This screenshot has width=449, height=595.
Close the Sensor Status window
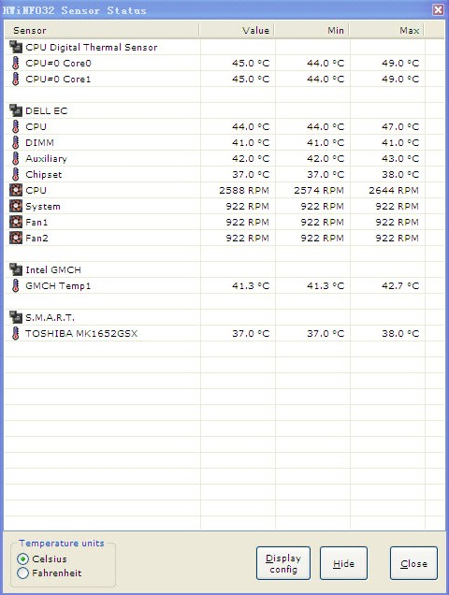pos(438,10)
